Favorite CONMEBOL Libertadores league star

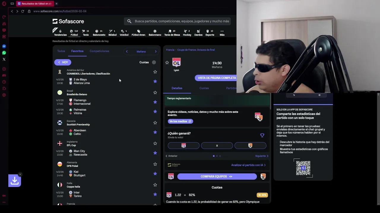click(x=155, y=72)
